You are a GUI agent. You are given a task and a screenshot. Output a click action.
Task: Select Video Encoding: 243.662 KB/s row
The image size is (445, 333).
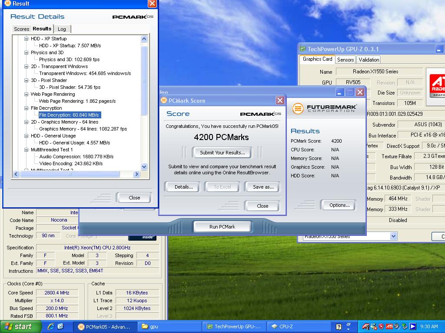pos(71,163)
